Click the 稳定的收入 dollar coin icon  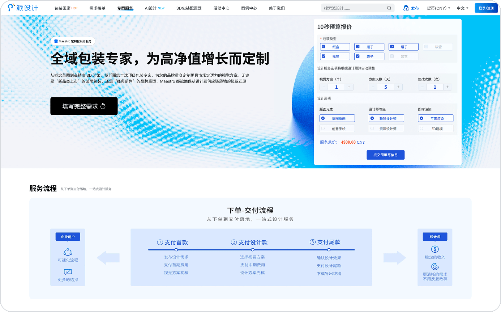tap(435, 249)
